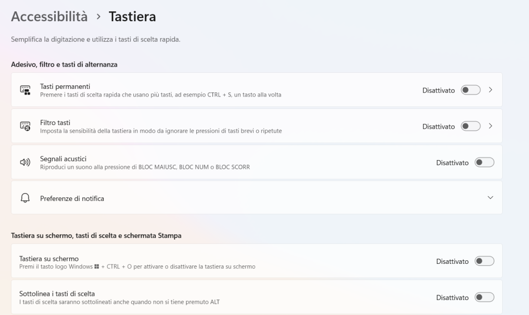Activate the Tastiera su schermo toggle
Screen dimensions: 529x315
coord(484,261)
